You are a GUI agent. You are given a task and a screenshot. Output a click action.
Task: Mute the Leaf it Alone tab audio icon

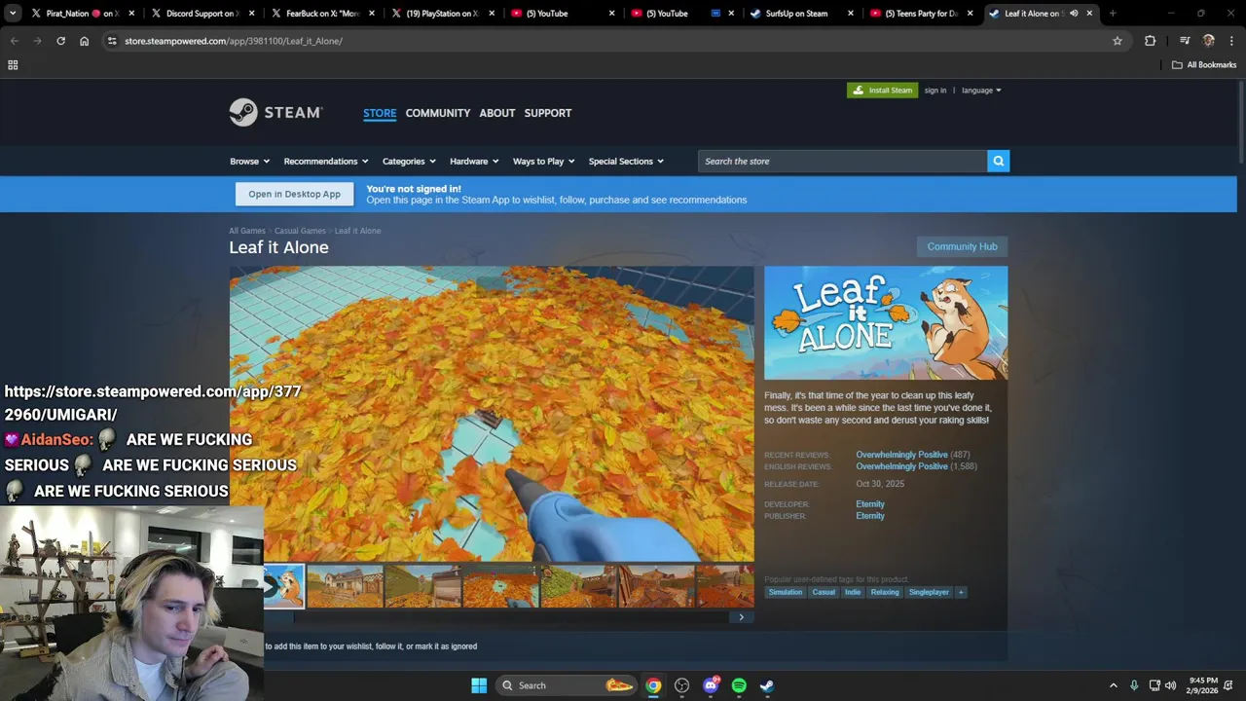[x=1074, y=14]
